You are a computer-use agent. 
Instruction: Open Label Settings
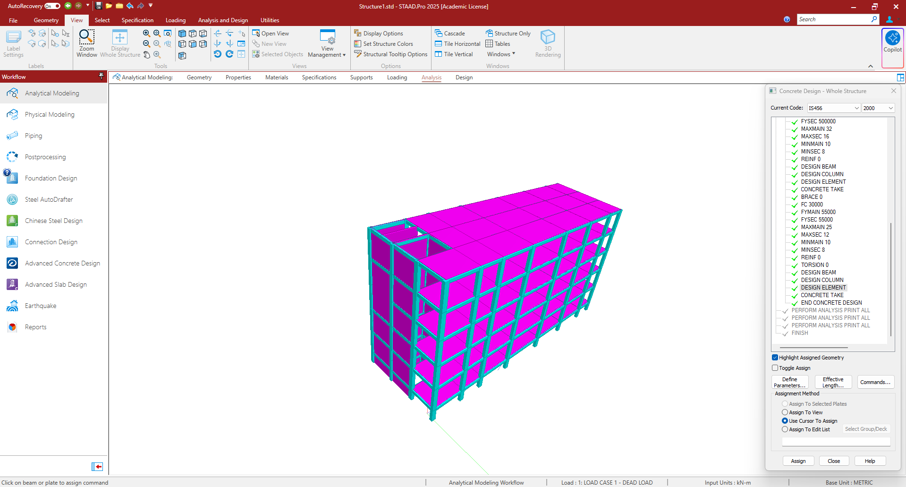tap(13, 43)
